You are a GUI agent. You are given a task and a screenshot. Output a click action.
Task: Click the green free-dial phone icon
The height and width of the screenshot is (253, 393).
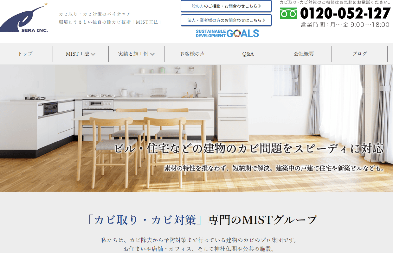click(288, 13)
